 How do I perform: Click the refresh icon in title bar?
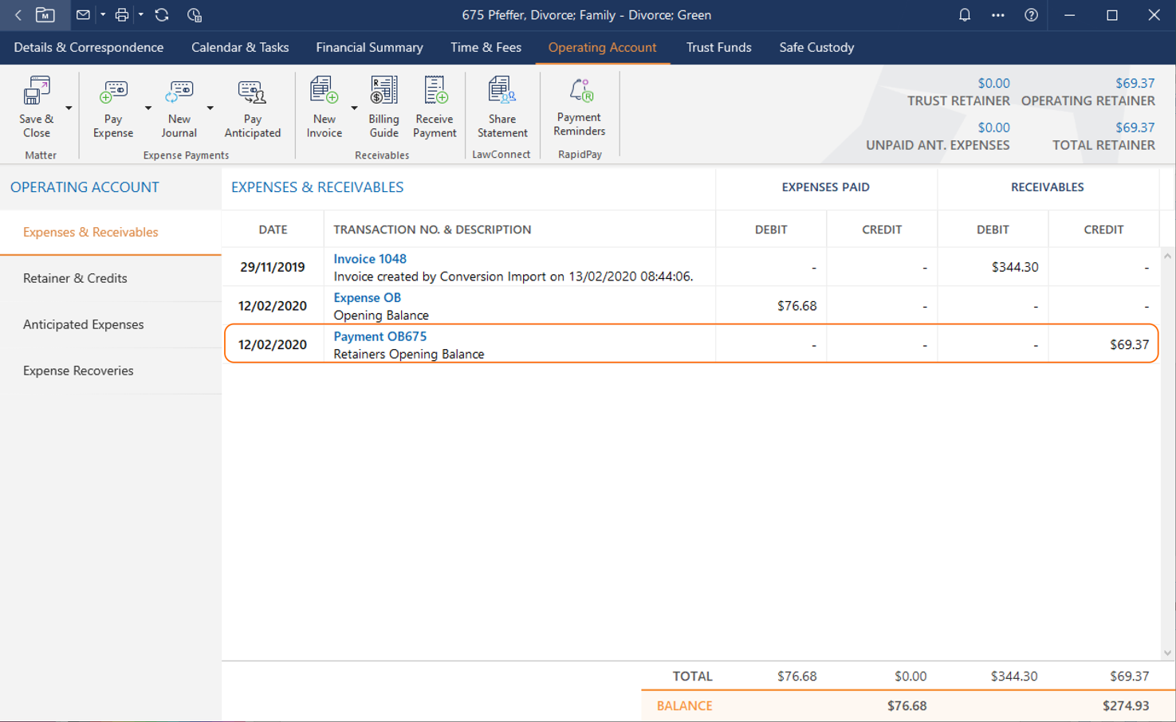point(162,15)
